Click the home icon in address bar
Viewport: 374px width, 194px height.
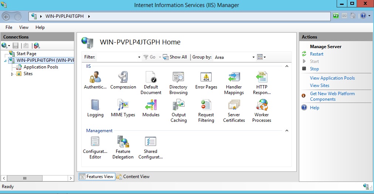click(353, 16)
